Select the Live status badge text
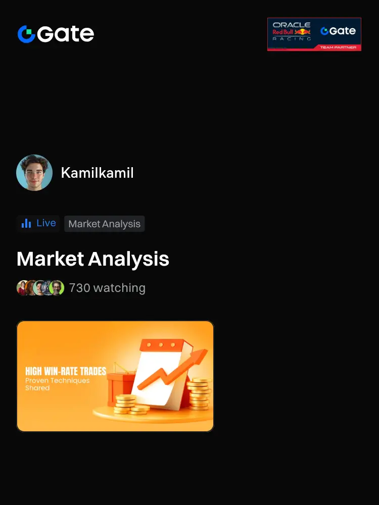Screen dimensions: 379x505 [46, 223]
